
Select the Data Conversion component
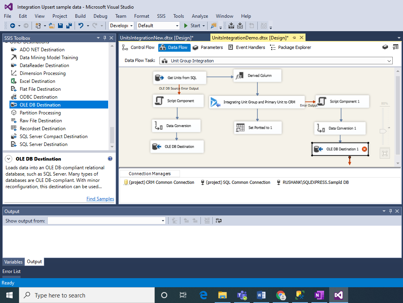[x=176, y=126]
